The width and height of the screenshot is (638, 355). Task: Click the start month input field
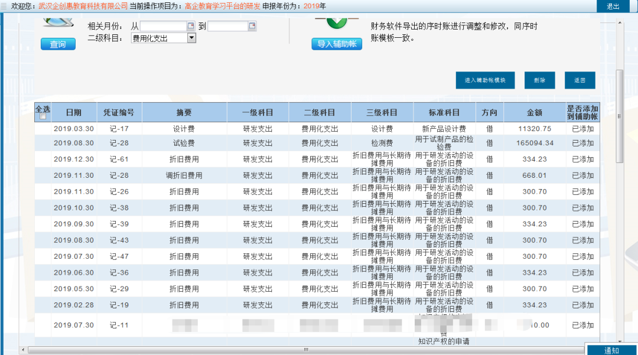click(x=164, y=26)
